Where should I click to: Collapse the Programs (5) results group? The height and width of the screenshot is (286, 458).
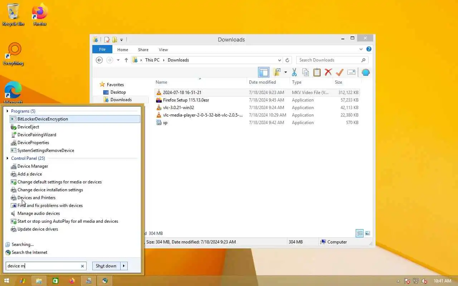(x=8, y=111)
